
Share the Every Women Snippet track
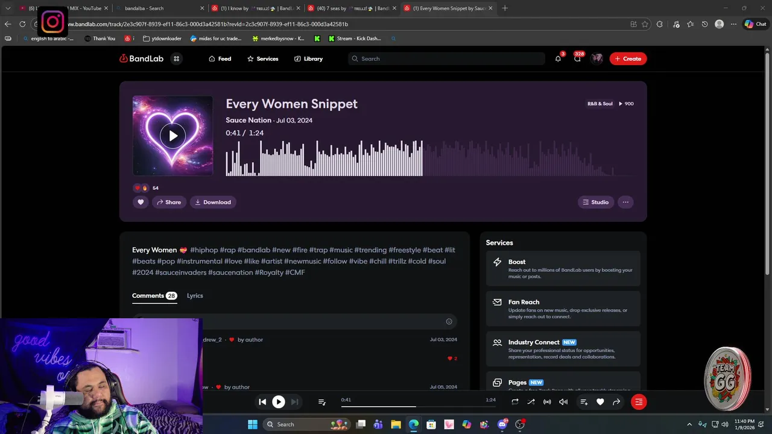(x=169, y=202)
